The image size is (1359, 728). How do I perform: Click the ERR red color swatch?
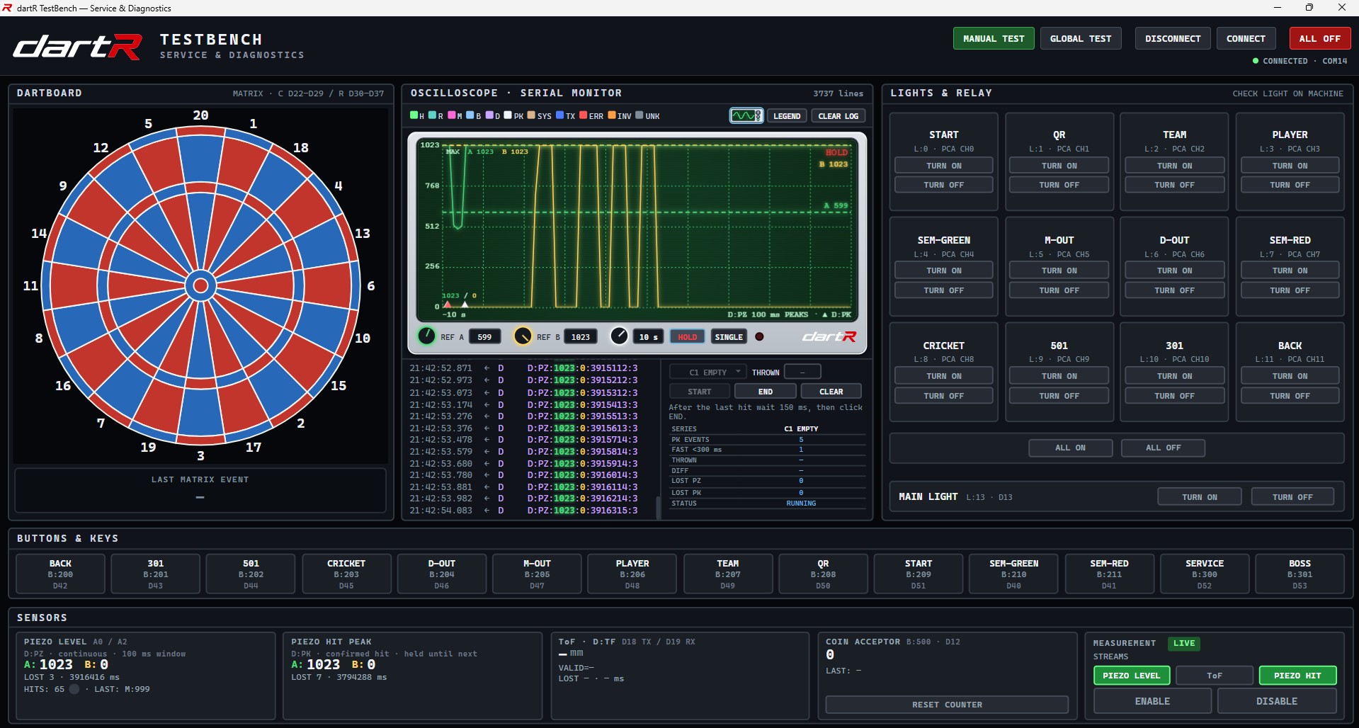584,115
